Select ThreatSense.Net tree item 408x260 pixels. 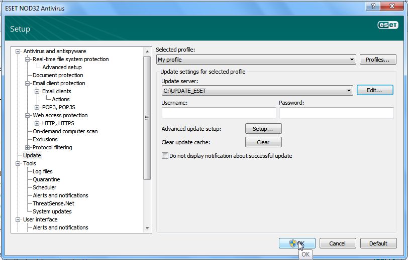click(x=53, y=204)
